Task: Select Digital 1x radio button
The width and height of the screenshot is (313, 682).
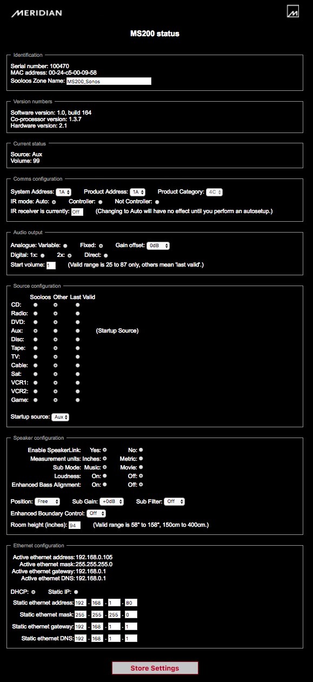Action: pyautogui.click(x=42, y=255)
